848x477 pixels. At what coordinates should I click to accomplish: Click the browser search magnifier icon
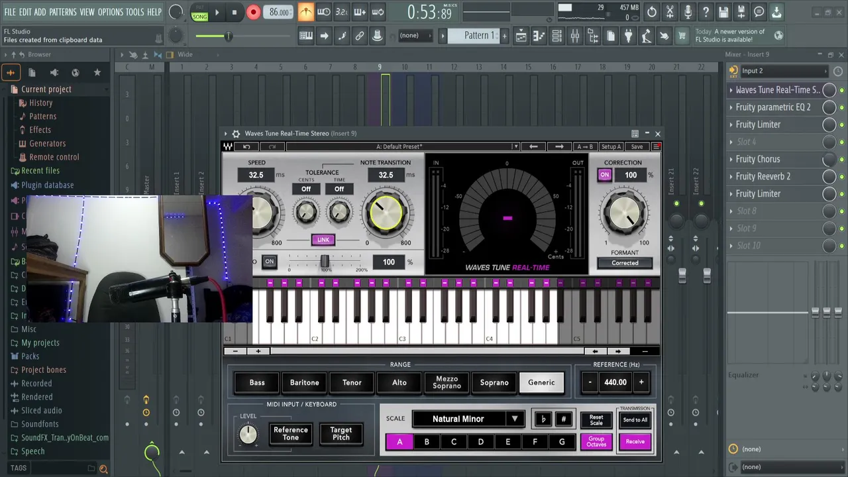tap(103, 469)
